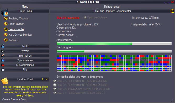This screenshot has width=175, height=103.
Task: Click the Time elapsed readout
Action: tap(145, 18)
